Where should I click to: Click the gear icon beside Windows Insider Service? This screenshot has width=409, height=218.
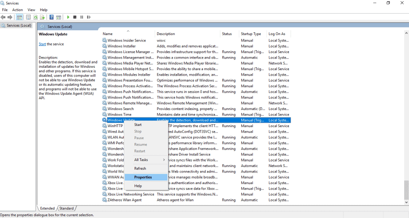point(104,40)
